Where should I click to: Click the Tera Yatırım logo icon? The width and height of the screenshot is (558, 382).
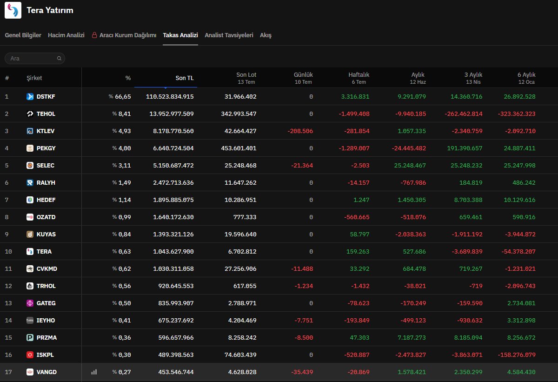point(13,10)
